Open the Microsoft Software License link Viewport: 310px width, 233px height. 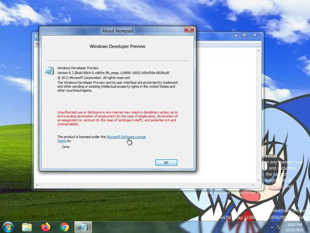126,137
